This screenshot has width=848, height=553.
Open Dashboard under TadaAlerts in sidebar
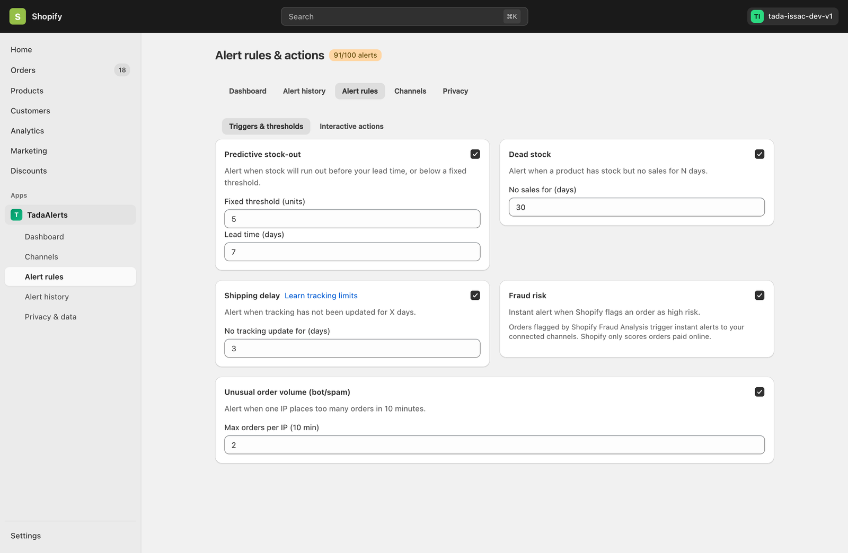point(70,237)
